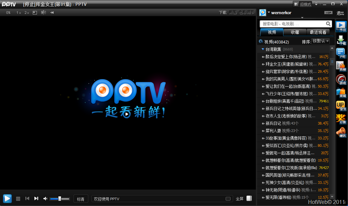348x206 pixels.
Task: Open the 节目 program sidebar icon
Action: [341, 27]
